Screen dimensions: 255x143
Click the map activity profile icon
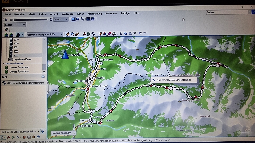tap(18, 34)
